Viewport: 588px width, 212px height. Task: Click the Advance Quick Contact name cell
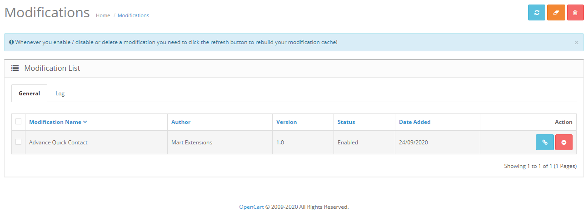tap(96, 142)
